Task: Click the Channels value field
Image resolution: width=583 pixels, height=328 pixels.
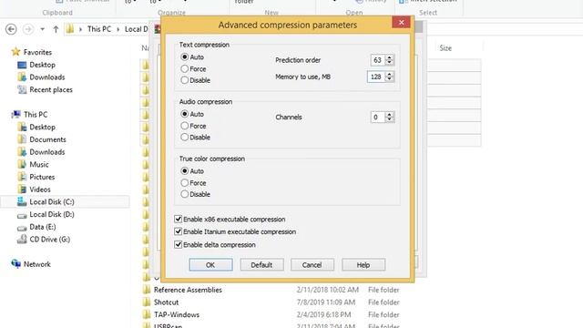Action: click(378, 118)
